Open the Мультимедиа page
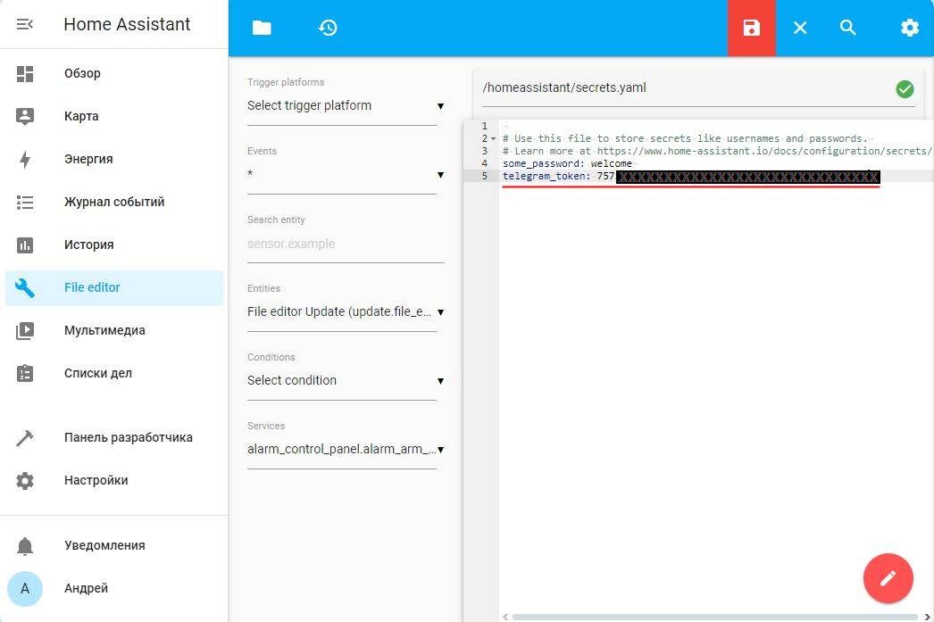934x622 pixels. tap(113, 330)
